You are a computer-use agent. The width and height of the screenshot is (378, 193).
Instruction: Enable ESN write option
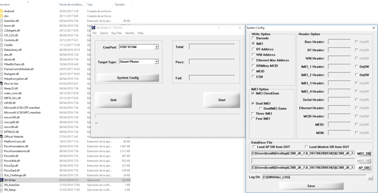[253, 77]
